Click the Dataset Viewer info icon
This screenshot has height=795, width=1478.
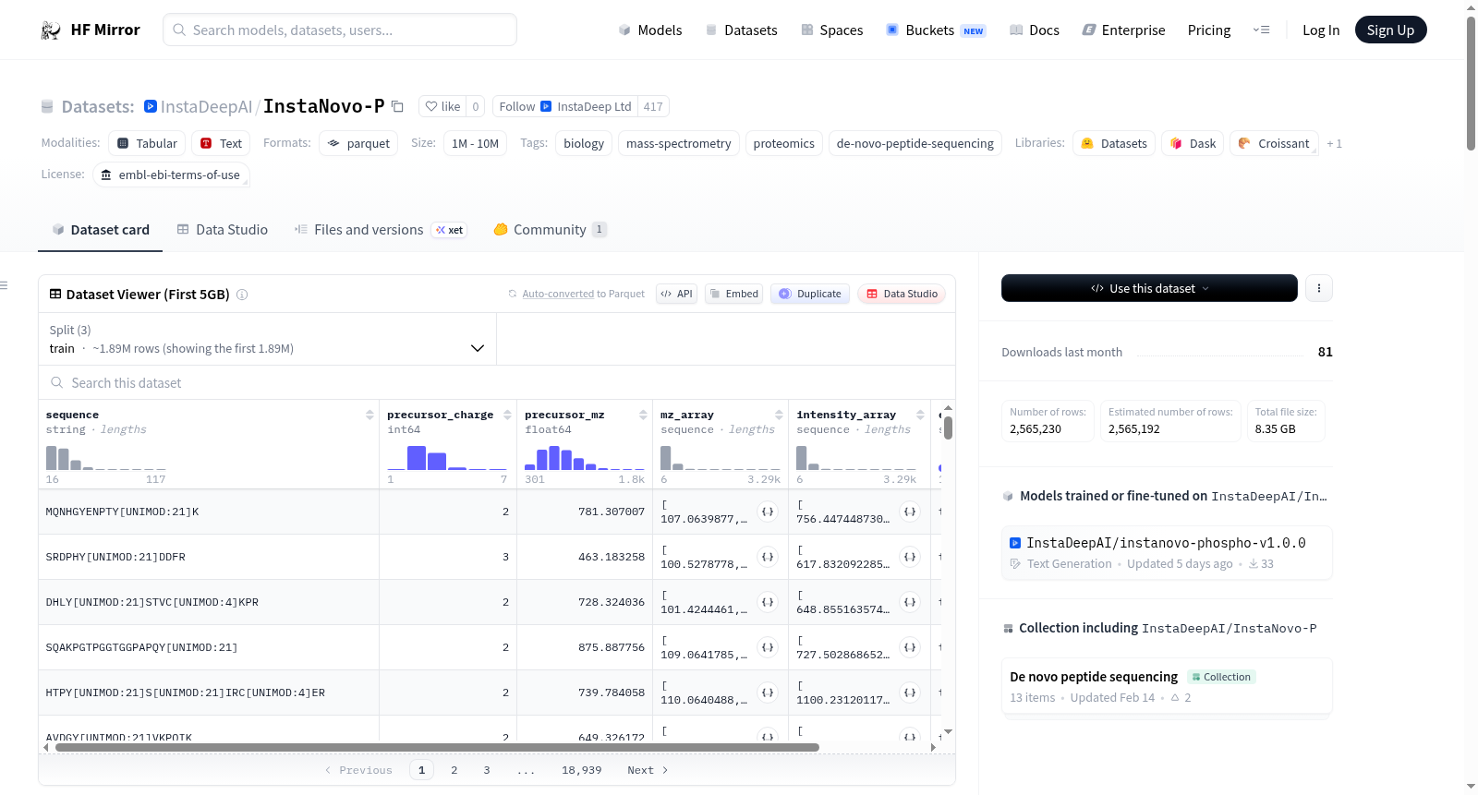pos(242,295)
